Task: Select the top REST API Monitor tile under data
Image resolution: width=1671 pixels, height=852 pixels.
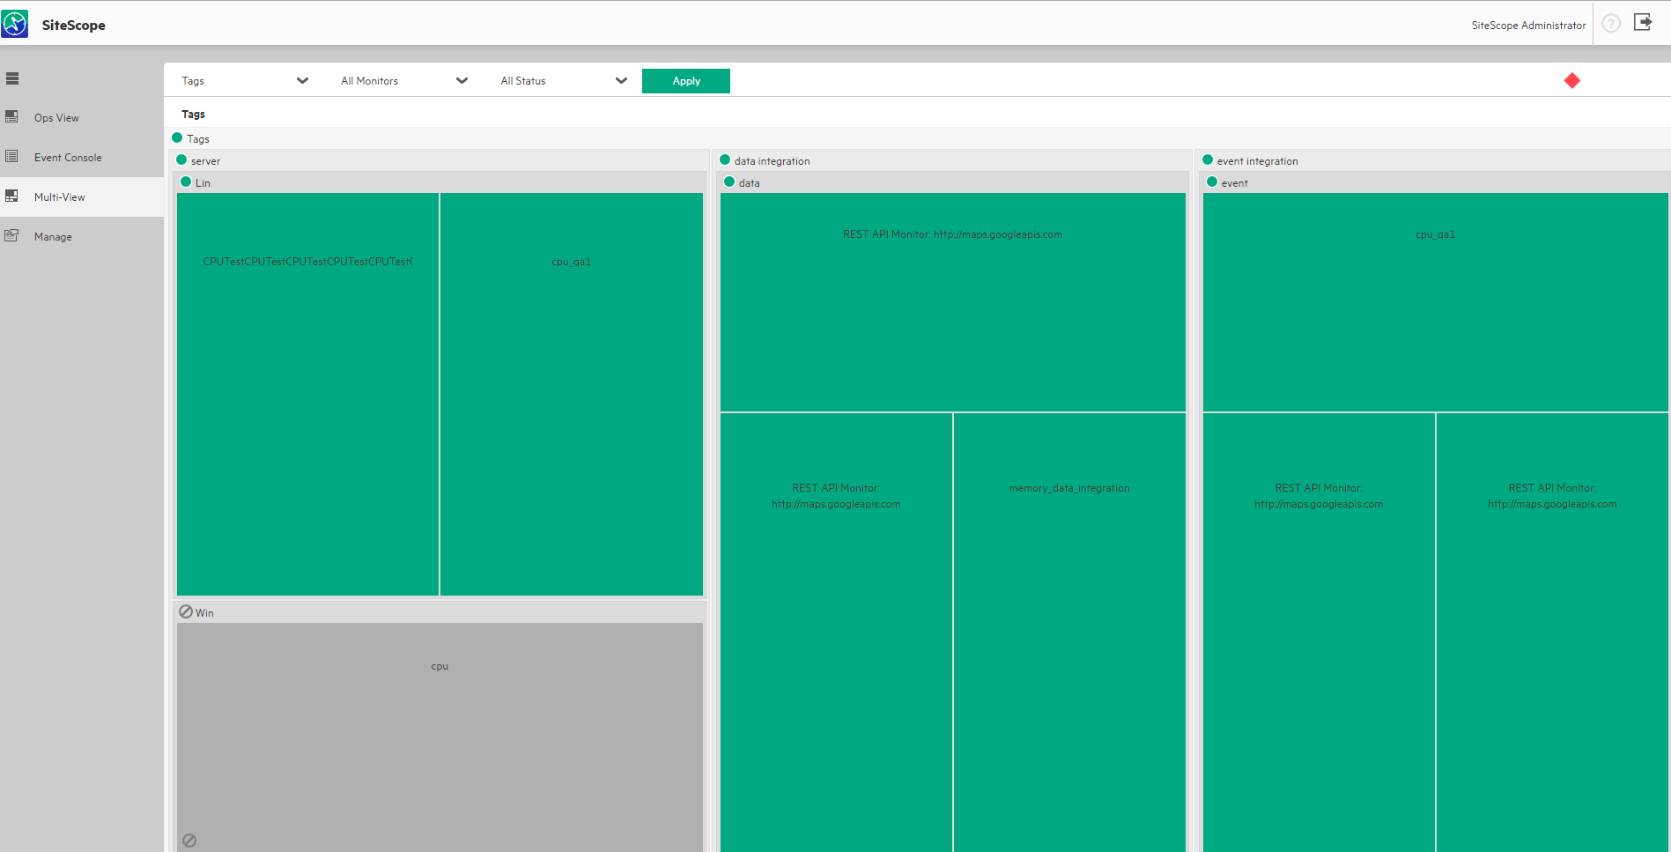Action: tap(952, 302)
